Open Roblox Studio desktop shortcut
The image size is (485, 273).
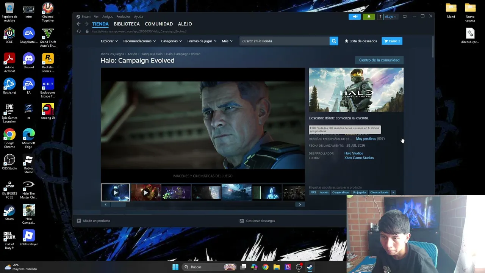click(28, 164)
